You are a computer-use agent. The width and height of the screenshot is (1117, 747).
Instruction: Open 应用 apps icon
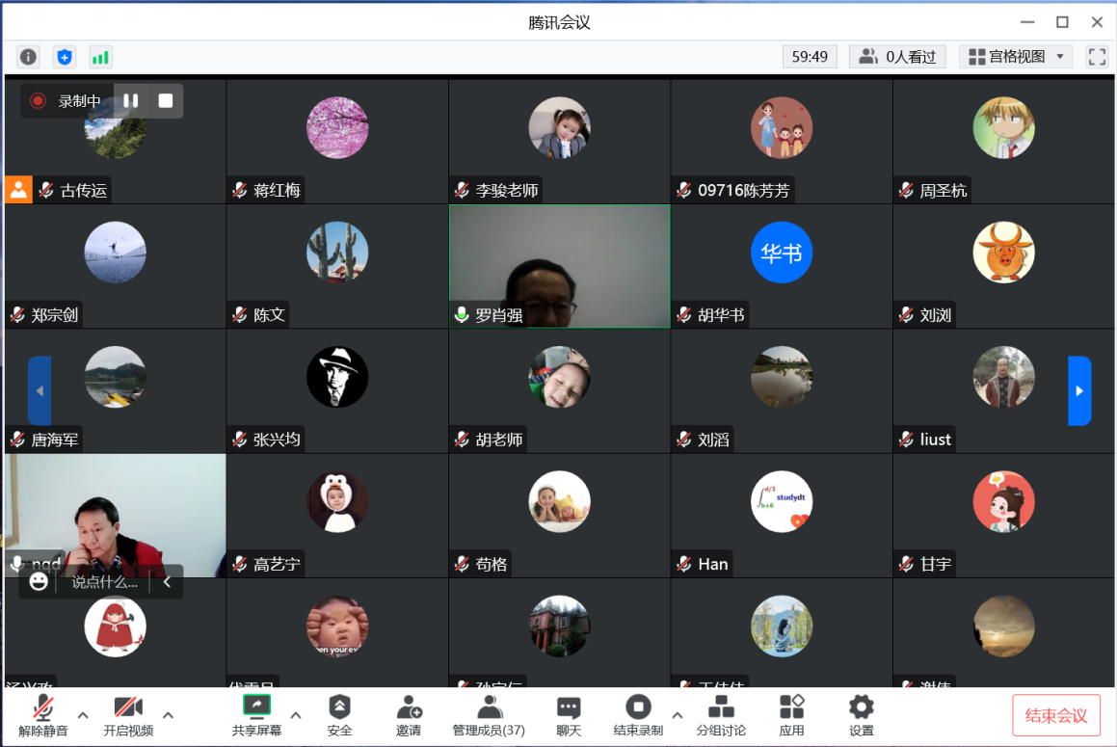(791, 715)
